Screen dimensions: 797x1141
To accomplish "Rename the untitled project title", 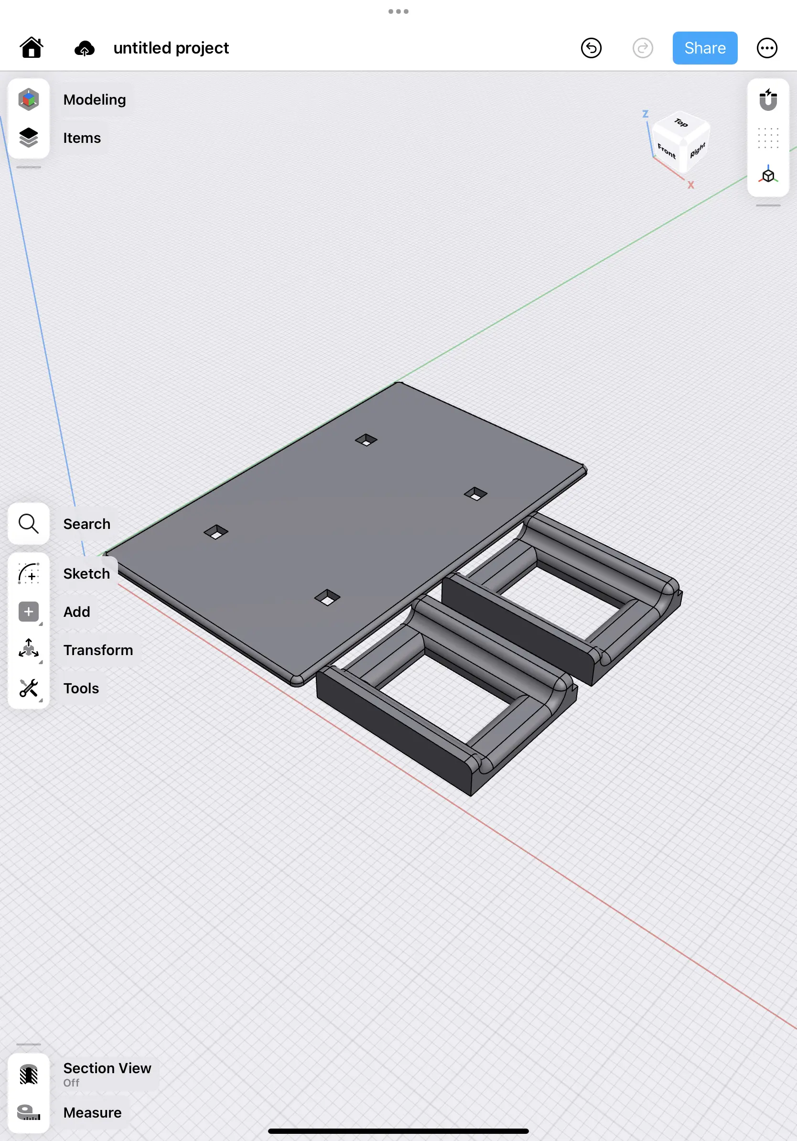I will point(171,48).
